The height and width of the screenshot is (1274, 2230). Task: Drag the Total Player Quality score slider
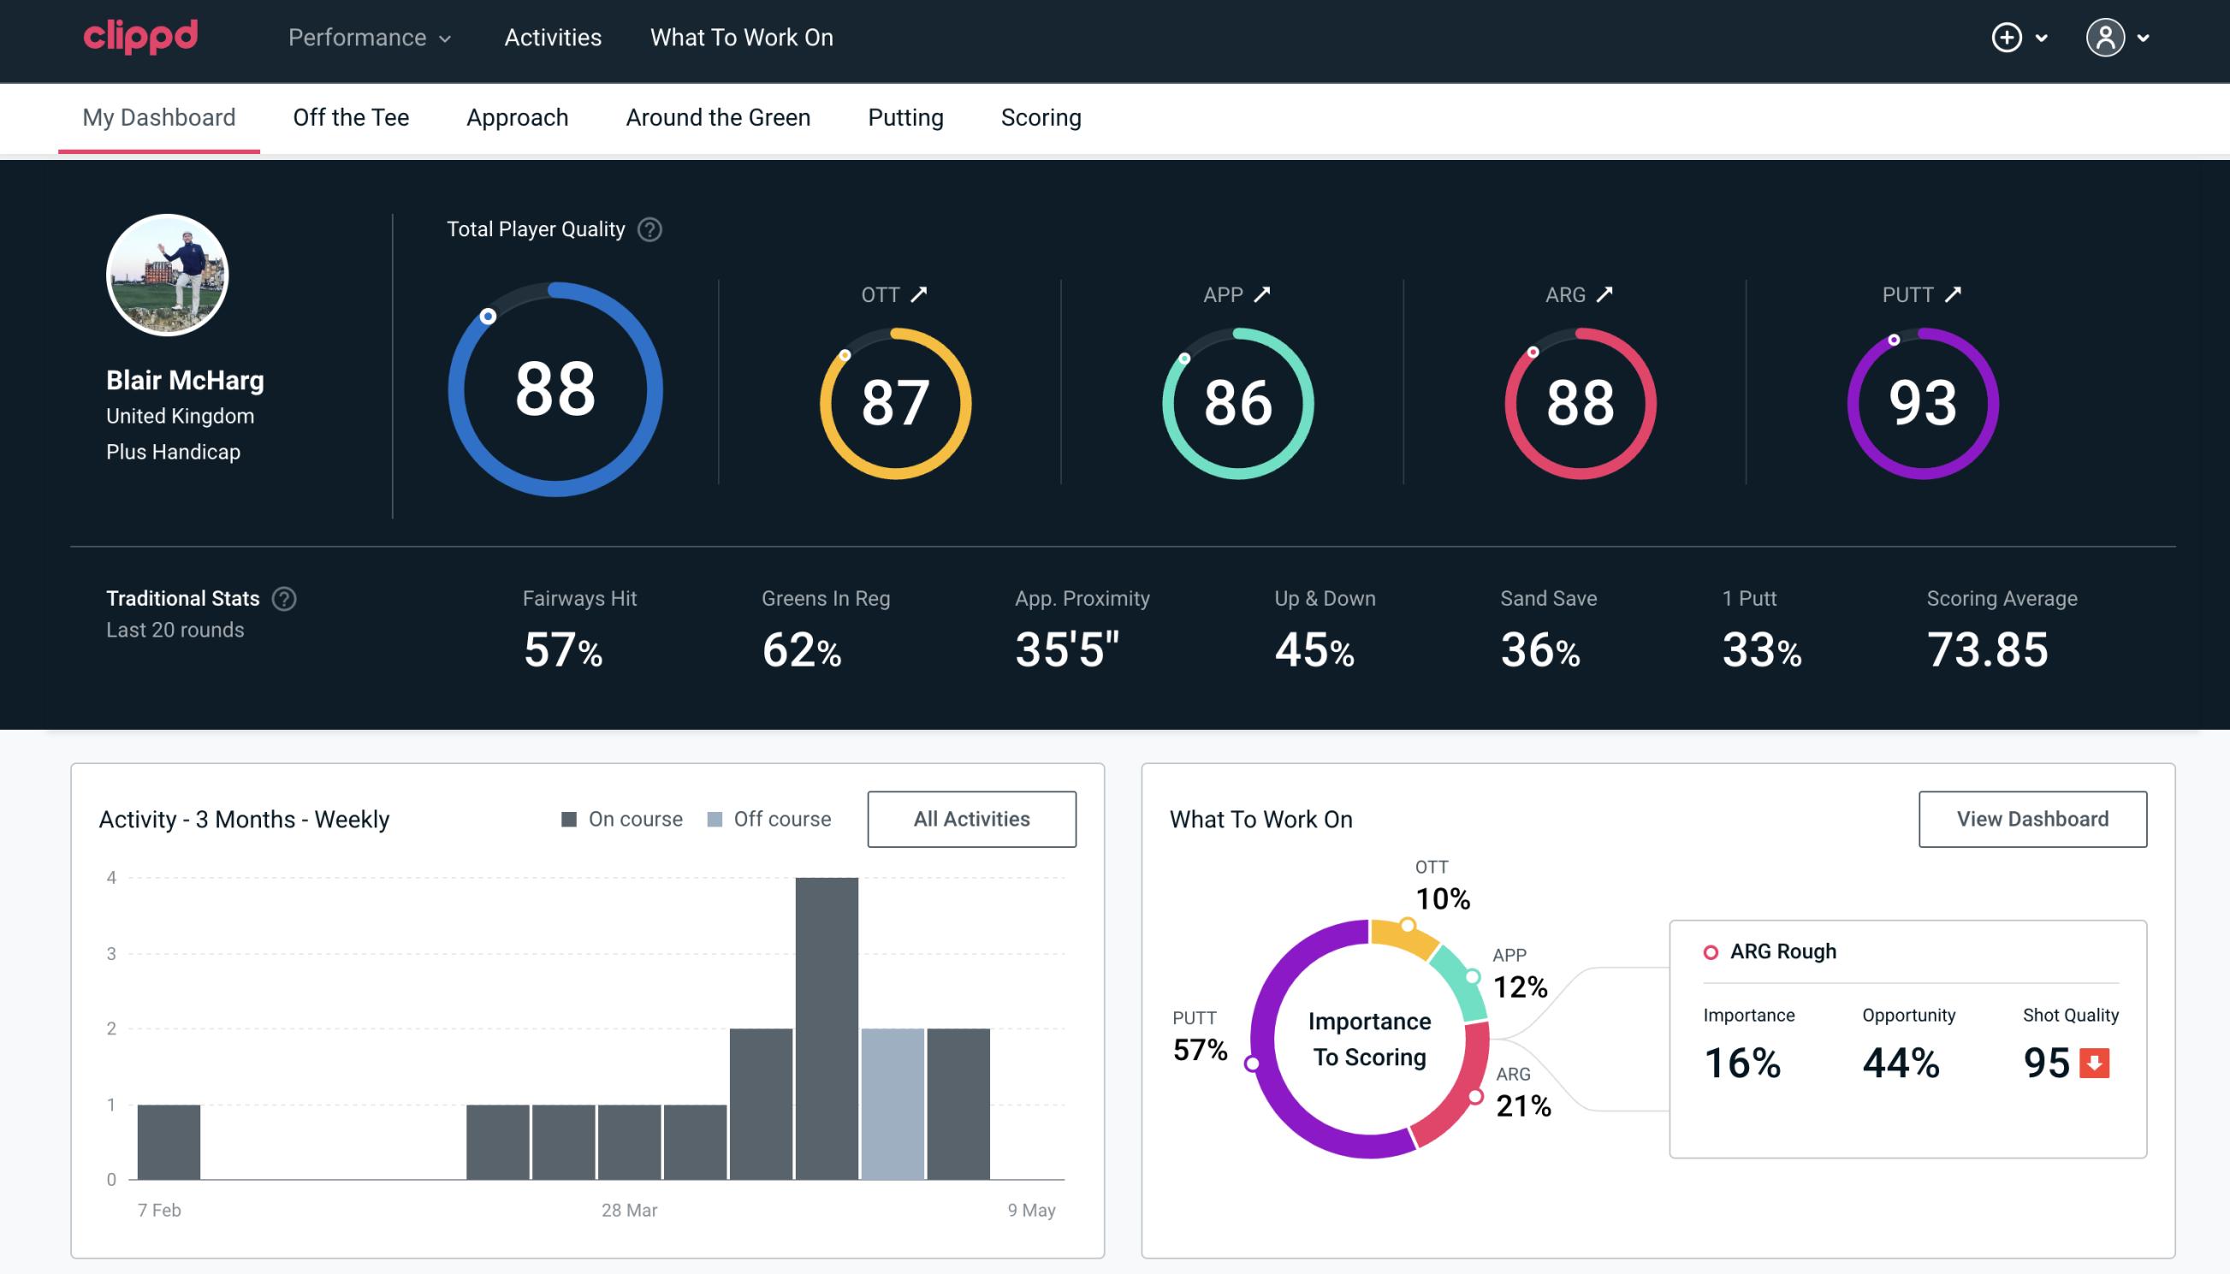(x=485, y=317)
